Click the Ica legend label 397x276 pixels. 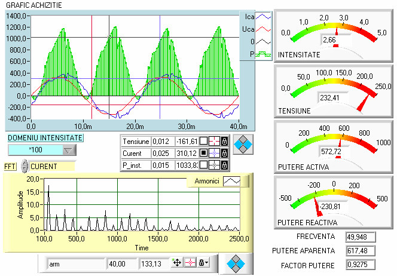[249, 17]
